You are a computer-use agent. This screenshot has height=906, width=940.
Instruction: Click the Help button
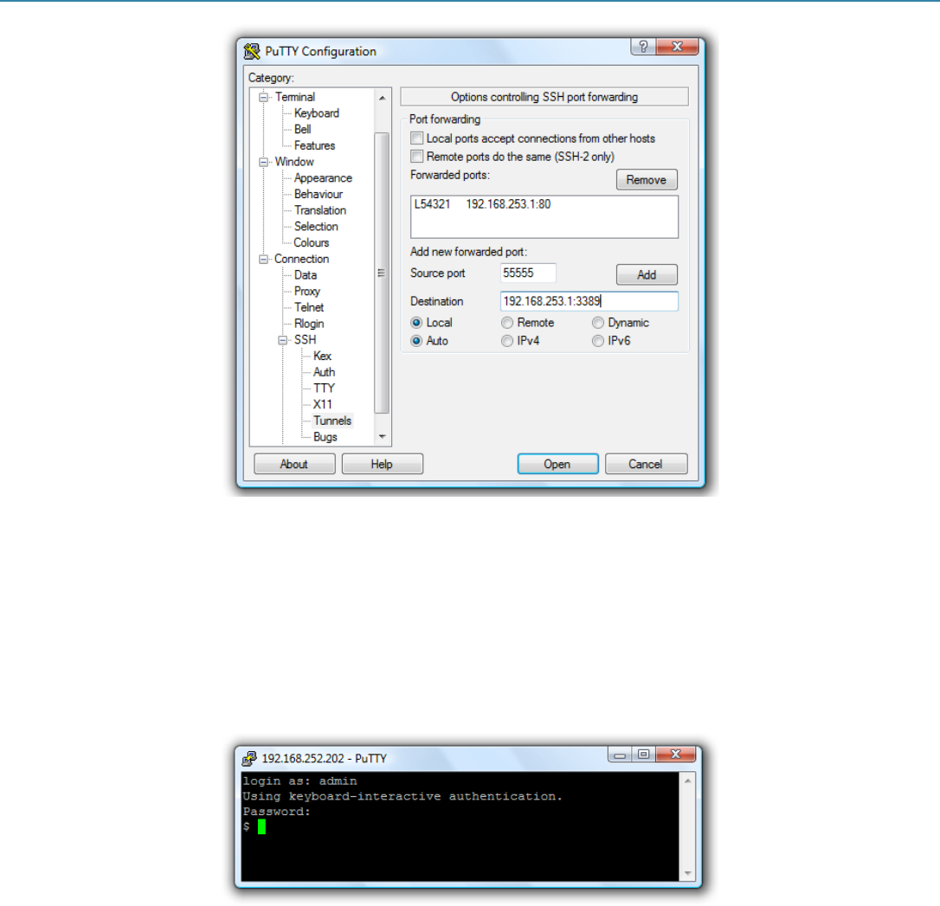(x=382, y=465)
